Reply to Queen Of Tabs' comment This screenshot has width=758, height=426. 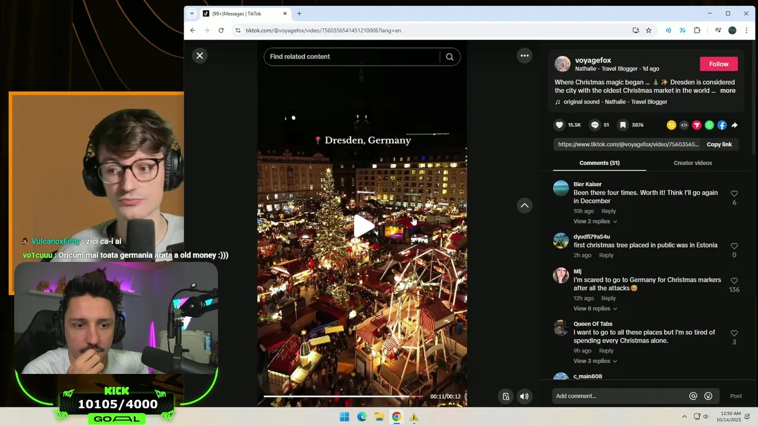[x=606, y=351]
